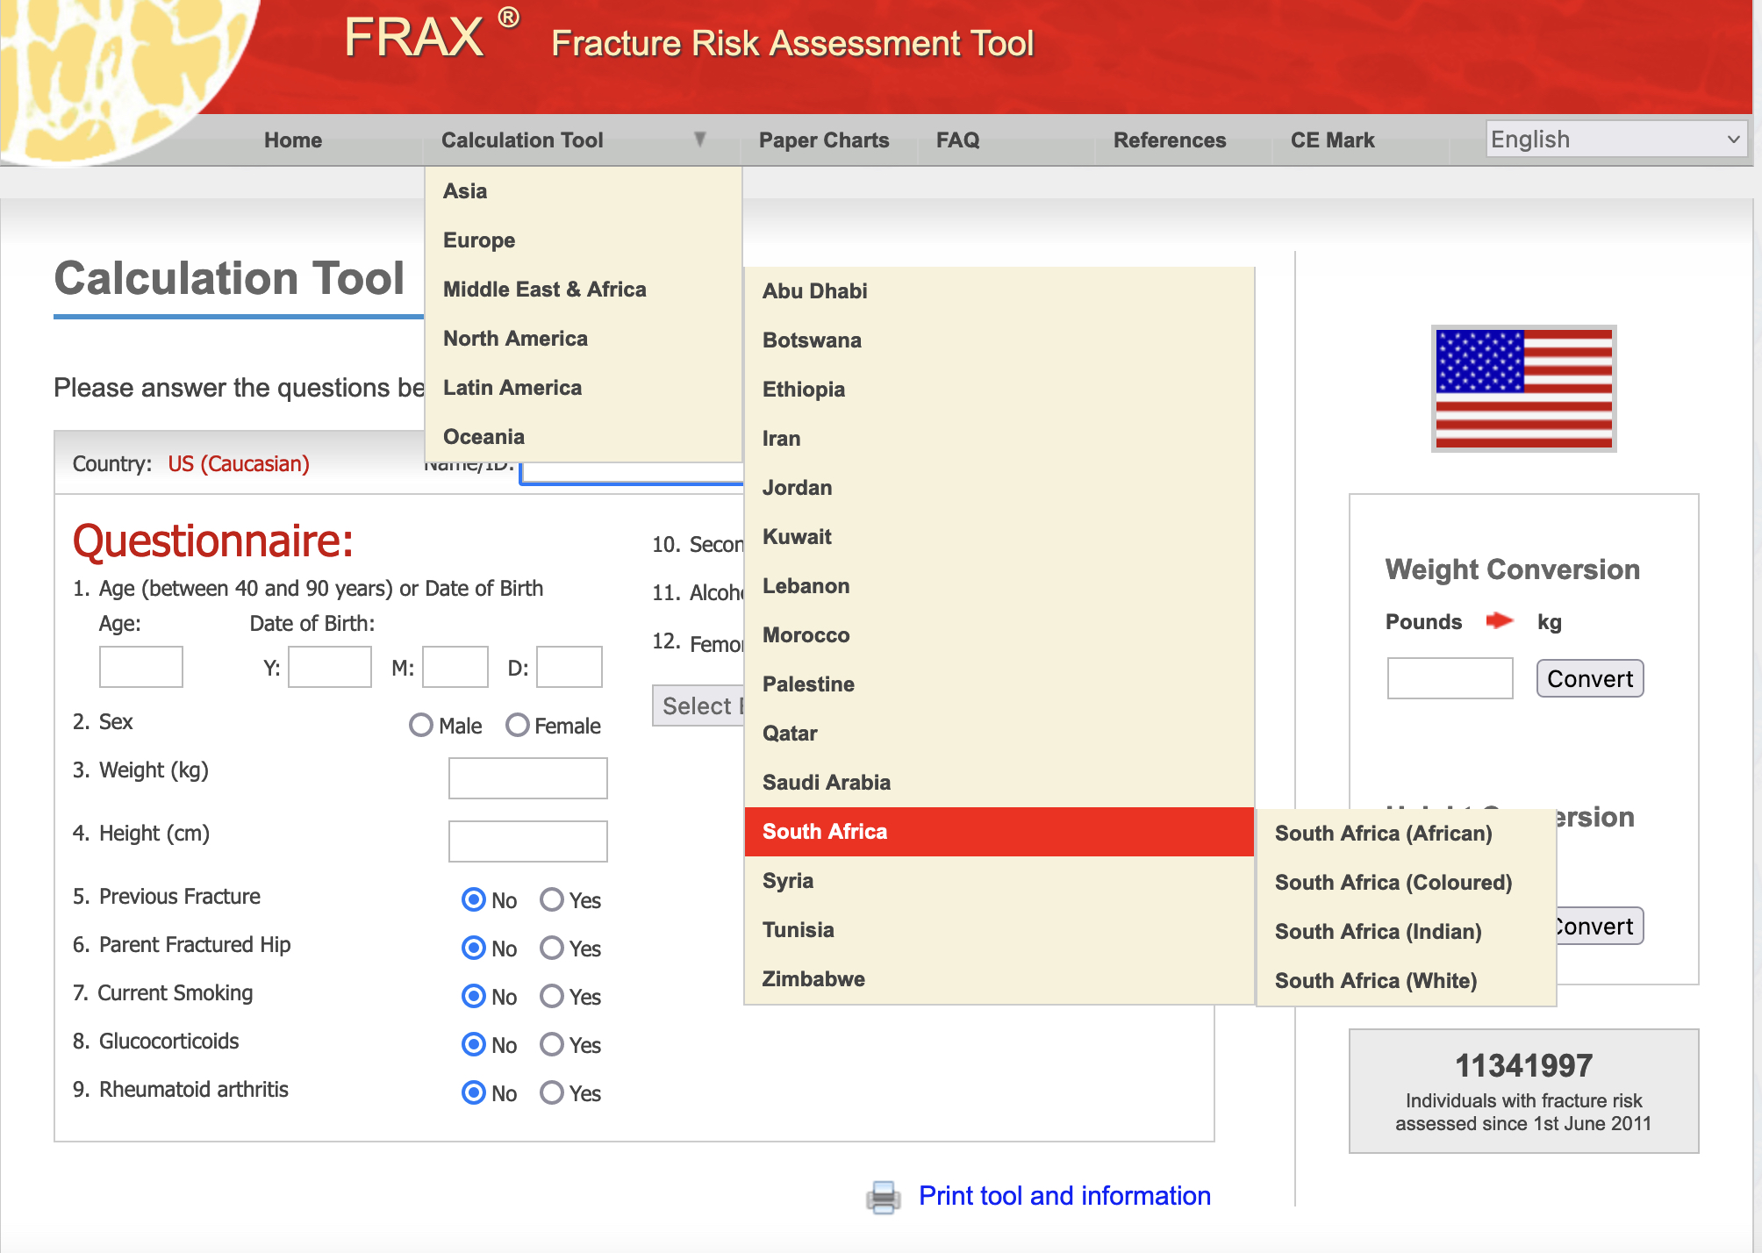This screenshot has width=1762, height=1253.
Task: Click the weight Convert button
Action: [1590, 679]
